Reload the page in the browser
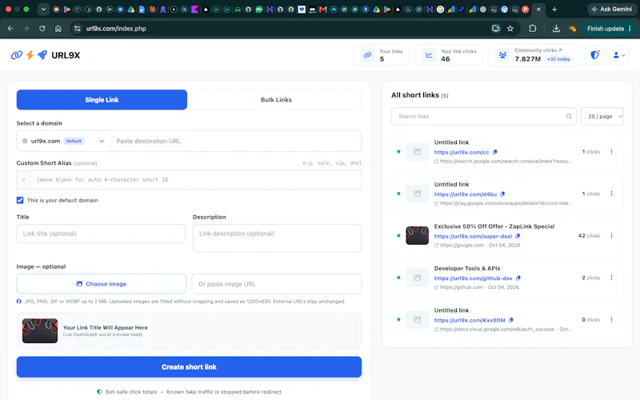 click(42, 29)
